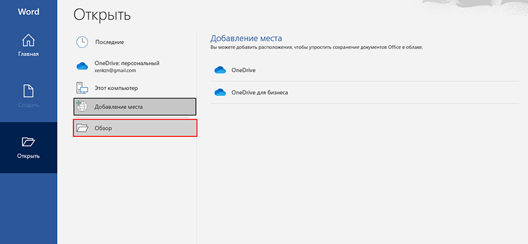Select Этот компьютер location

click(135, 88)
